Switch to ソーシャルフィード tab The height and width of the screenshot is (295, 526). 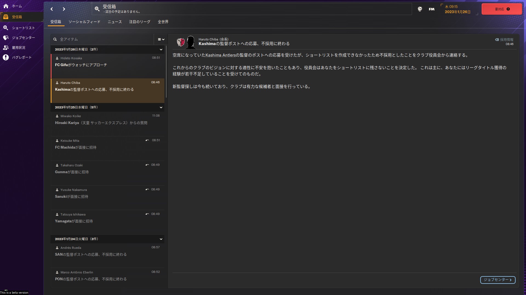(x=84, y=22)
